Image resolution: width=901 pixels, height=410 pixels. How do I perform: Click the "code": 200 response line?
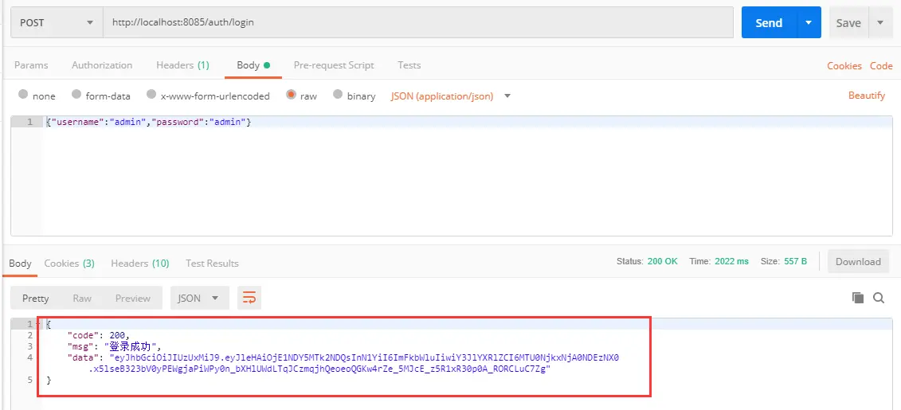coord(98,335)
